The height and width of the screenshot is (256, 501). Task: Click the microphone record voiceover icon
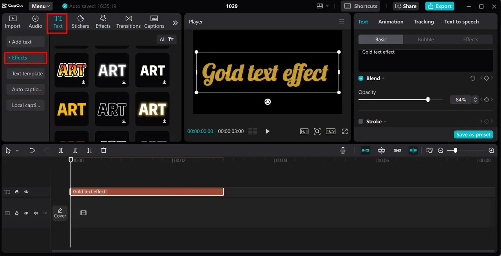[343, 150]
